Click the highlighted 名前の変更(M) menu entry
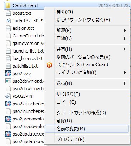The image size is (131, 146). (x=87, y=129)
